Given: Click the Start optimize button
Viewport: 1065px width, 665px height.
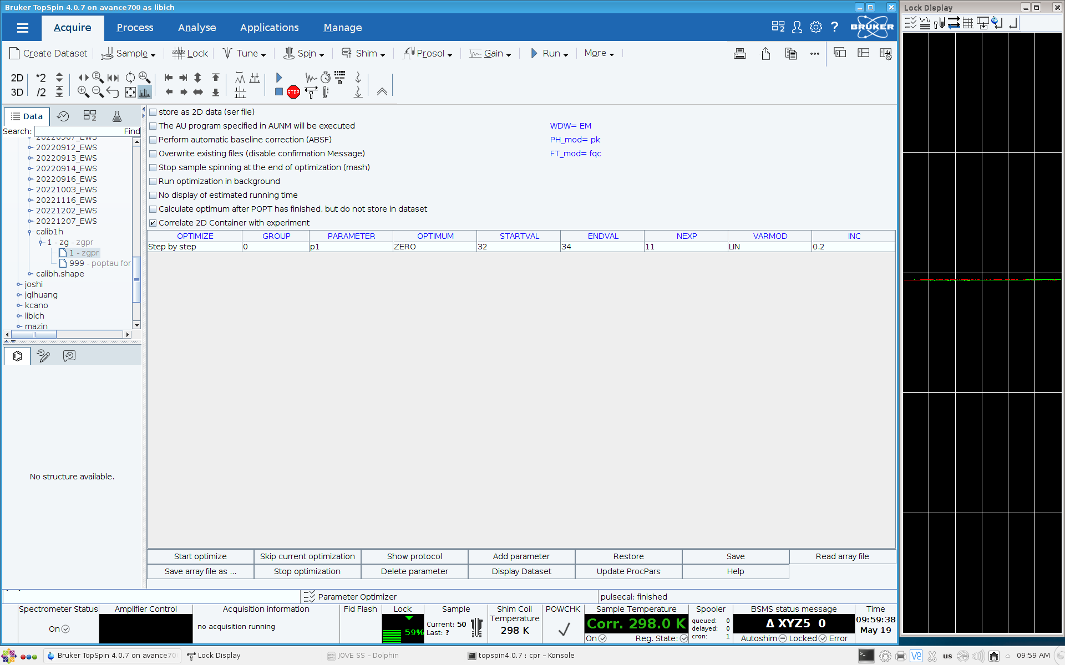Looking at the screenshot, I should [200, 556].
